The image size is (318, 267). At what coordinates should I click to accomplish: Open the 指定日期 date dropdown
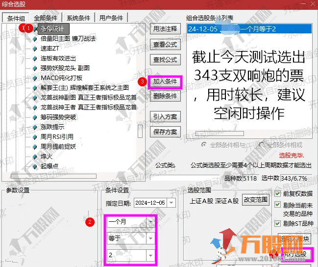[x=171, y=203]
